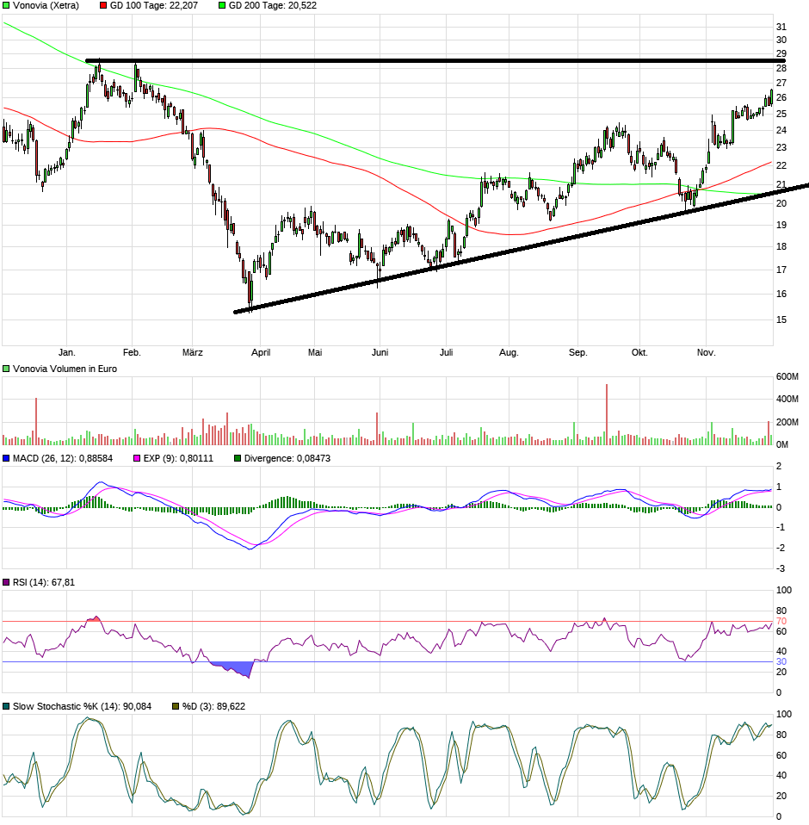Image resolution: width=809 pixels, height=825 pixels.
Task: Click volume axis value 400M
Action: pos(787,399)
